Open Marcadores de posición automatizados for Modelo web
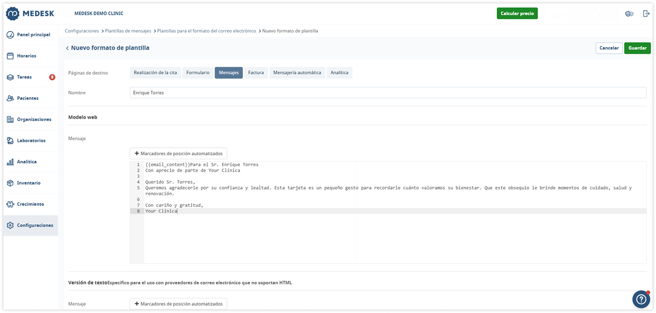Viewport: 656px width, 313px height. (178, 153)
